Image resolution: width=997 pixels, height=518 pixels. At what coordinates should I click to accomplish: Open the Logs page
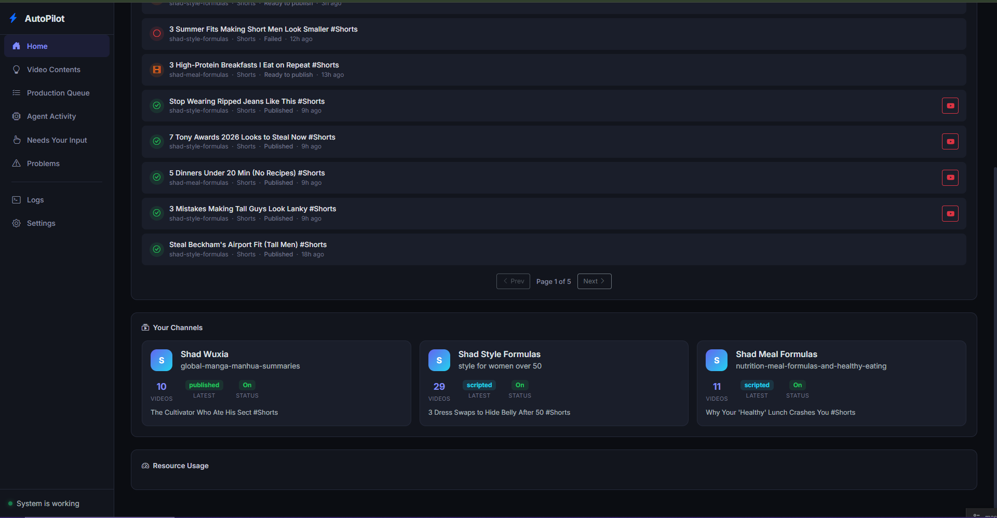point(57,200)
